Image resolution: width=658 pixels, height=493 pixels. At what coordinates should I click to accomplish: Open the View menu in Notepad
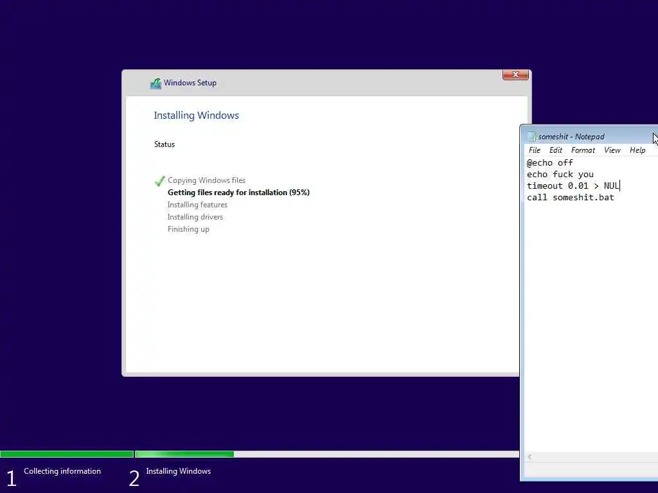[612, 150]
